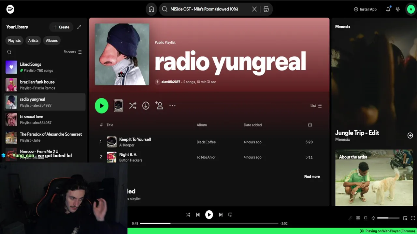This screenshot has height=234, width=417.
Task: Enter full screen mode
Action: (413, 218)
